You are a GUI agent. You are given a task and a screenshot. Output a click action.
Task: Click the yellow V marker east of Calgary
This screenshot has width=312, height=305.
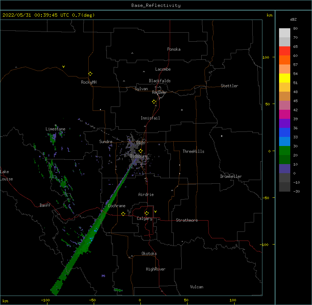[155, 212]
